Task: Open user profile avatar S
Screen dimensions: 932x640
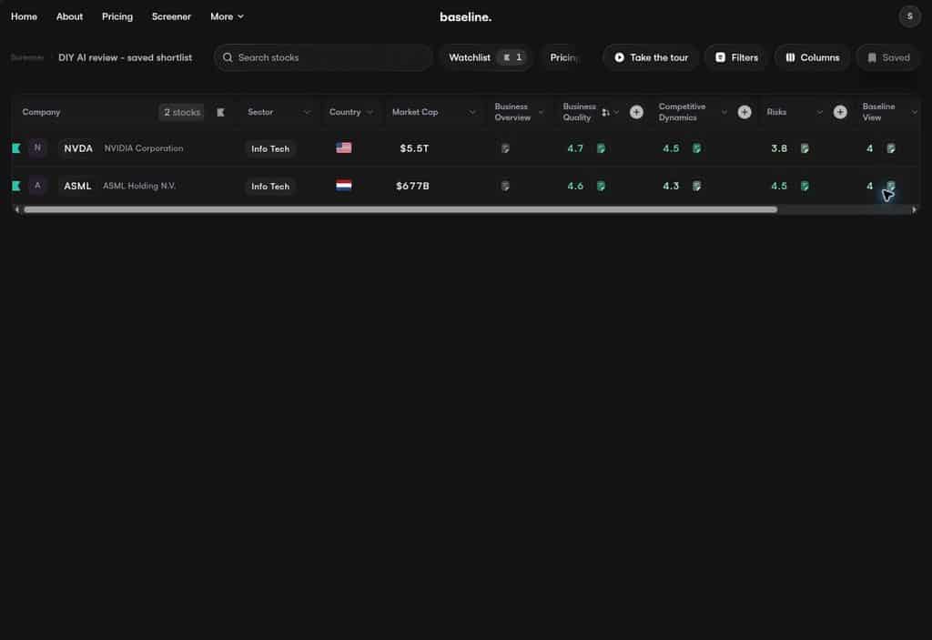Action: 909,16
